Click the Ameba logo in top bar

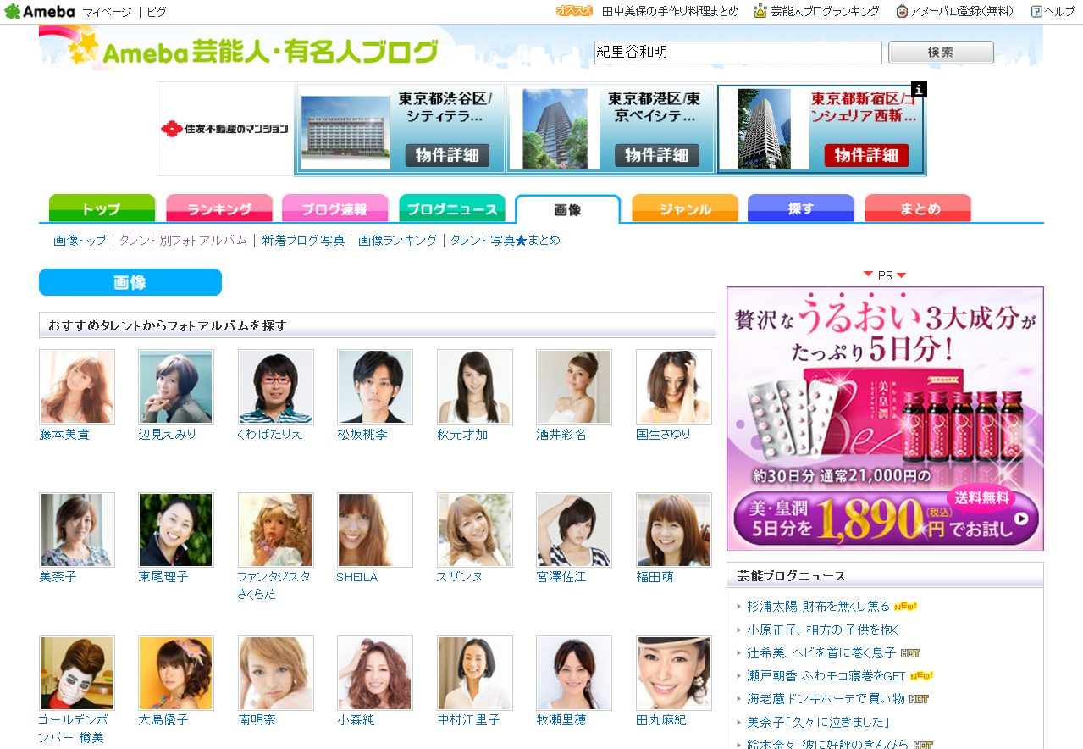(40, 11)
